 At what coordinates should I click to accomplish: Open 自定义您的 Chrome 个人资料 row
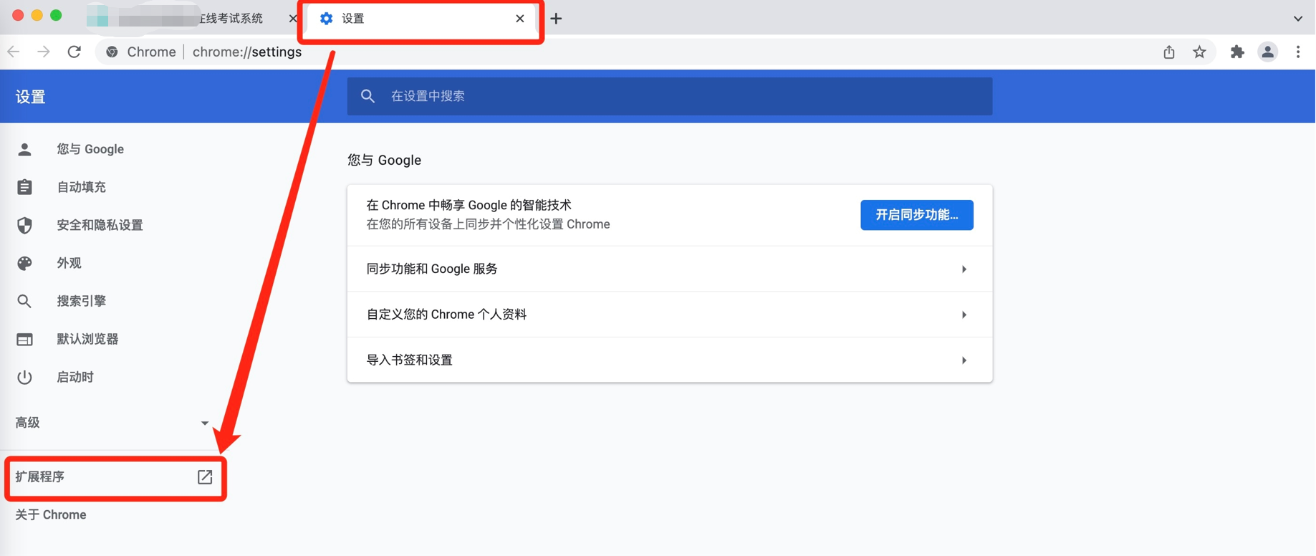[x=670, y=315]
